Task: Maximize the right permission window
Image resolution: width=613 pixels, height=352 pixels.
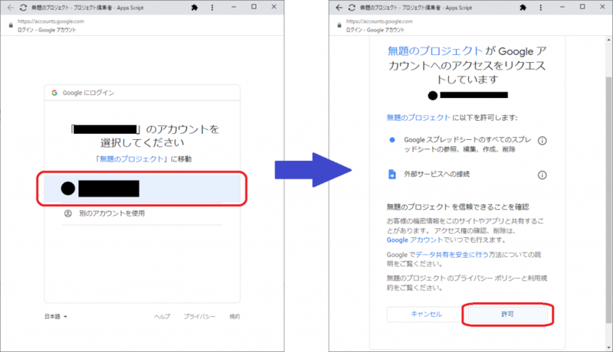Action: coord(582,7)
